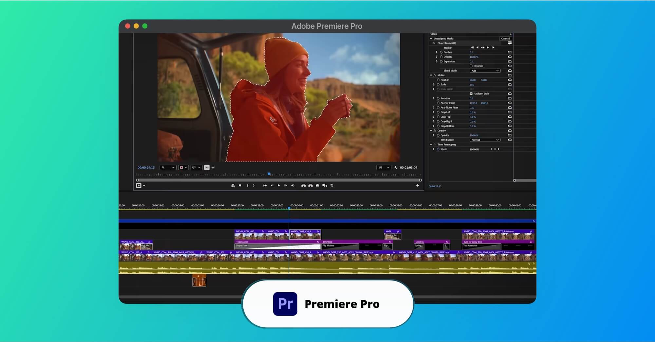Click the Lift icon in the transport controls
The width and height of the screenshot is (655, 342).
pos(304,185)
